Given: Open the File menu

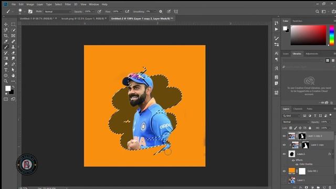Looking at the screenshot, I should 14,4.
